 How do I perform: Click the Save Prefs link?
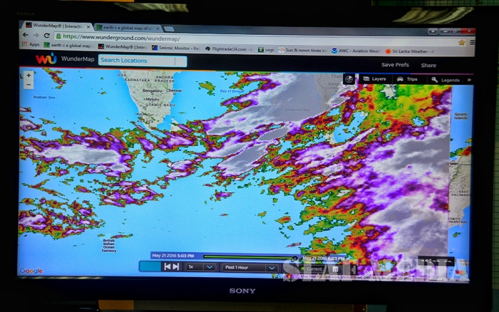395,65
